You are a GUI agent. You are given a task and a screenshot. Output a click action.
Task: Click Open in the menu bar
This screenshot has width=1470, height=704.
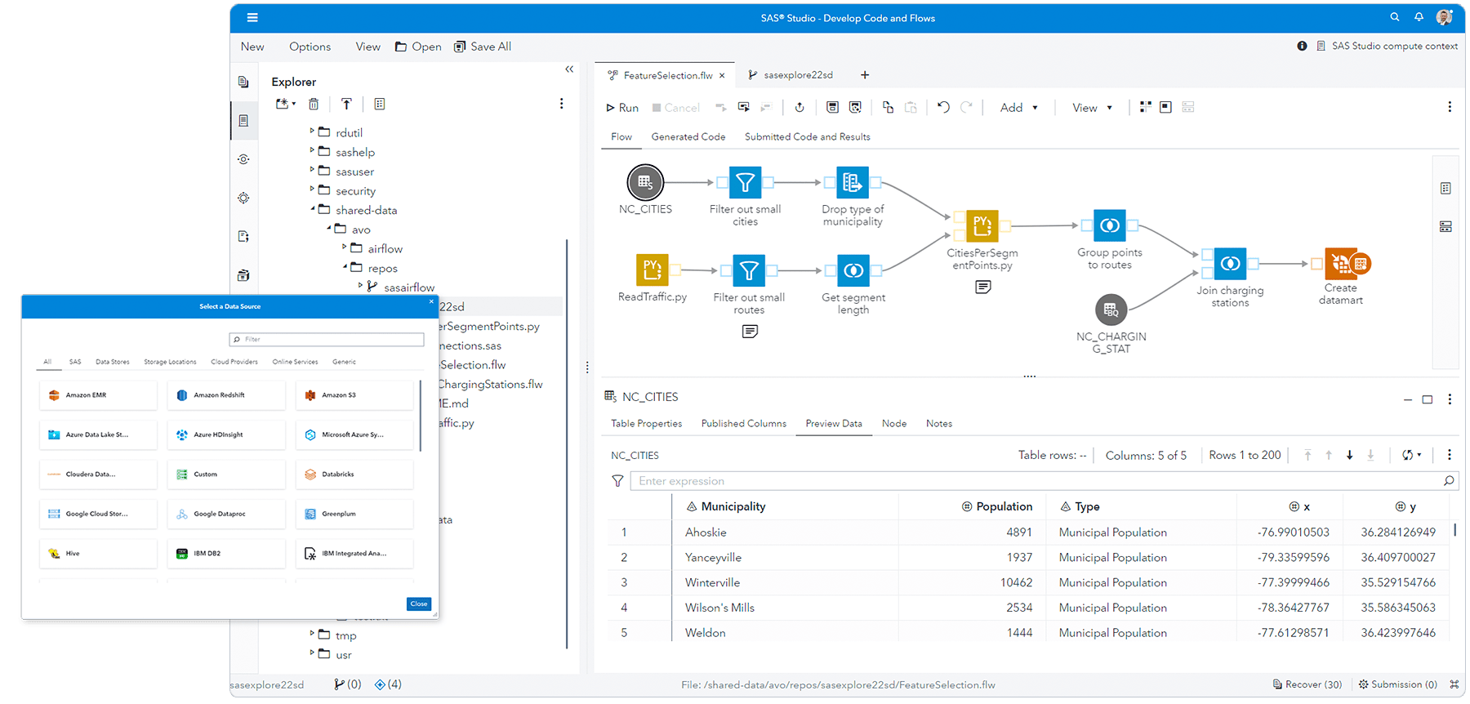(x=418, y=47)
